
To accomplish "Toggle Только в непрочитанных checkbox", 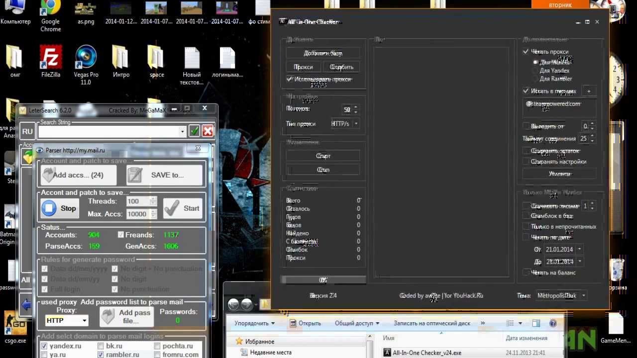I will pos(526,226).
